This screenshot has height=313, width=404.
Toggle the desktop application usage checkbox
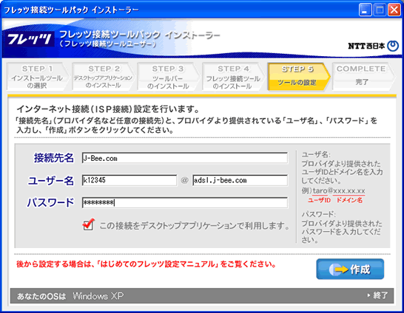(88, 225)
